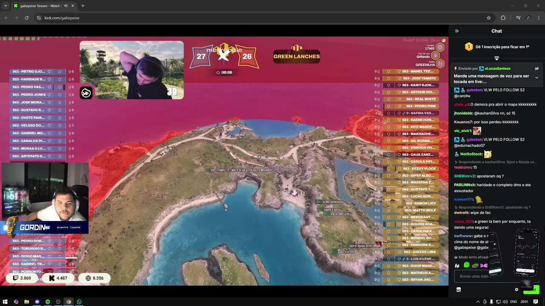
Task: Click the 'Chat' panel header title
Action: point(496,31)
